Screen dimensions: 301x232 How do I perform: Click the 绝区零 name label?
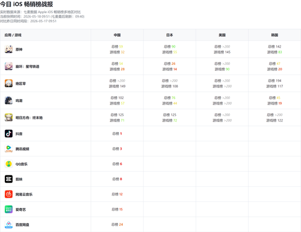pyautogui.click(x=20, y=84)
